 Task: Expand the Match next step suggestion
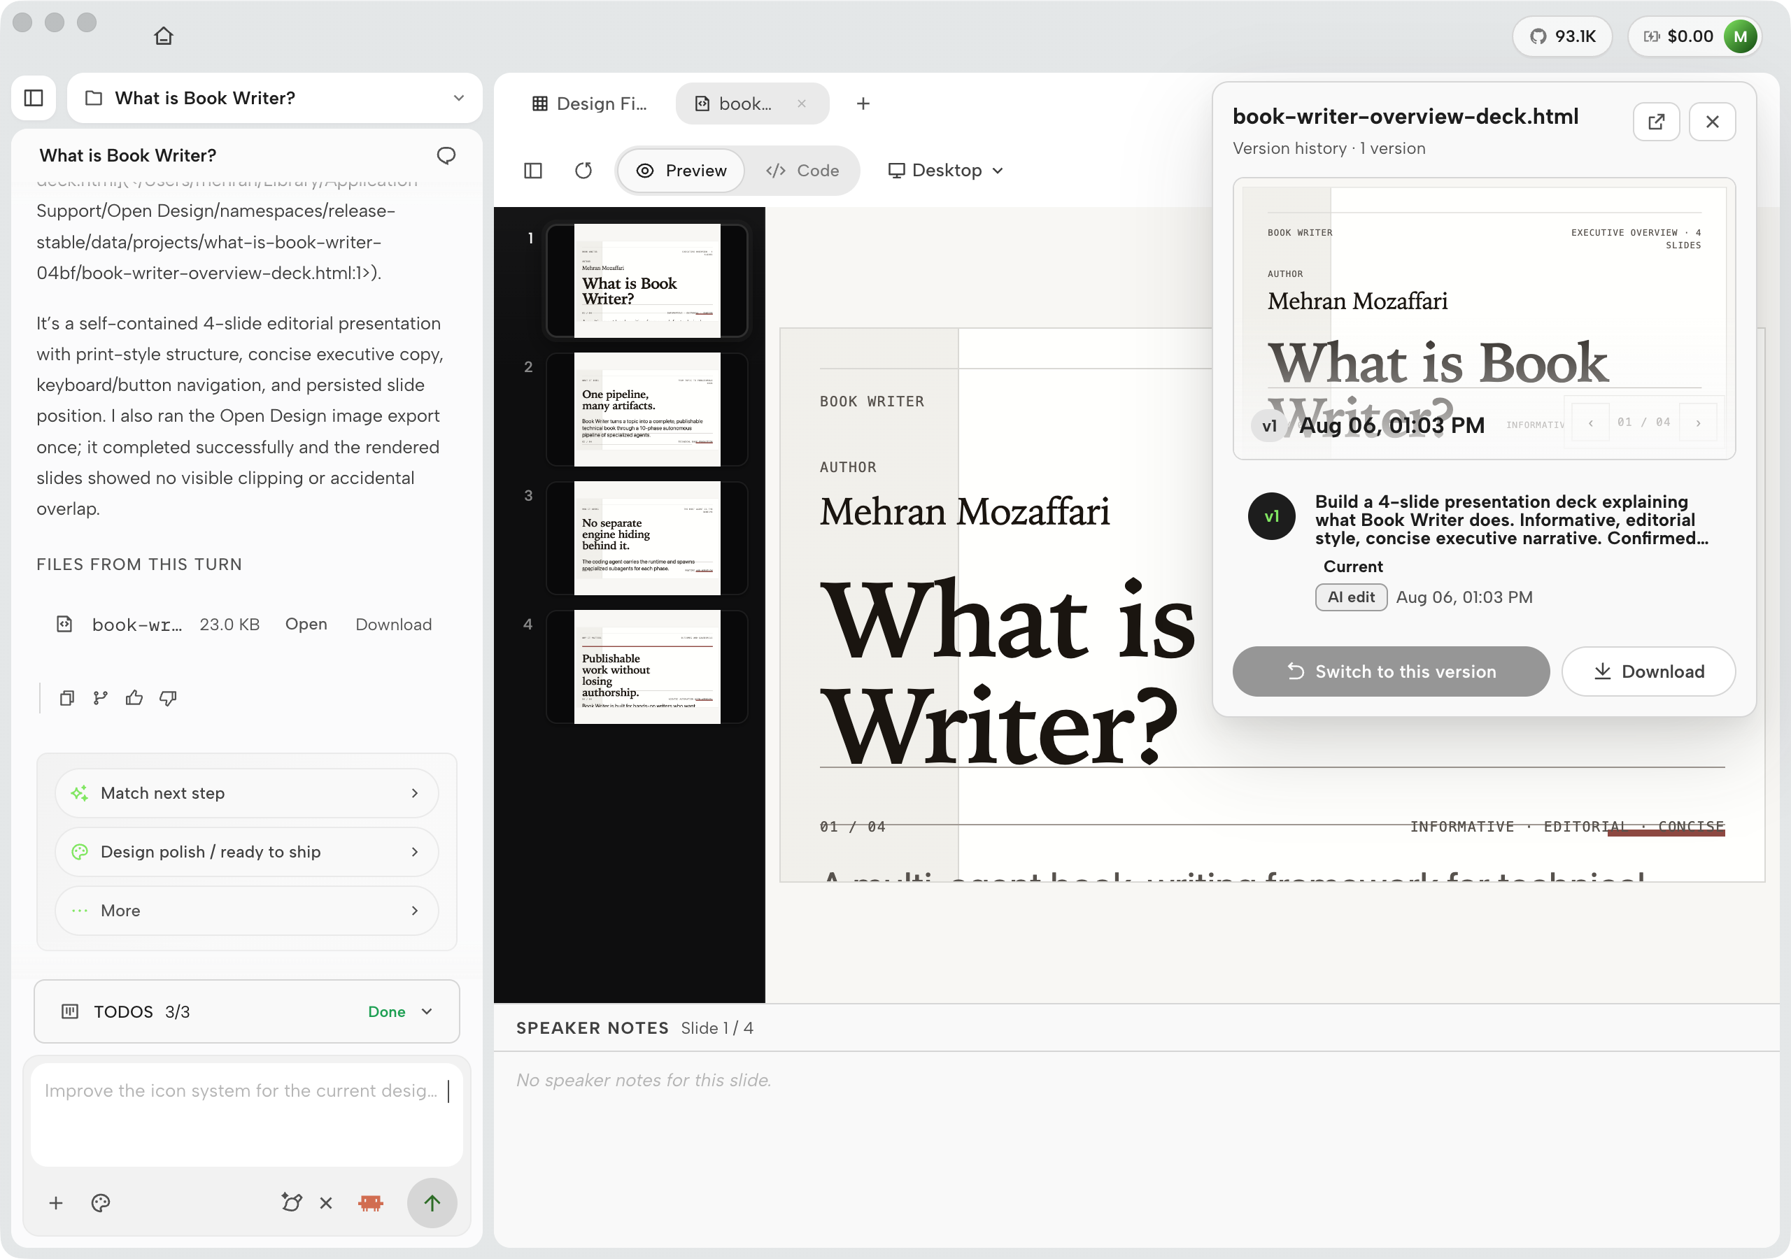click(246, 793)
